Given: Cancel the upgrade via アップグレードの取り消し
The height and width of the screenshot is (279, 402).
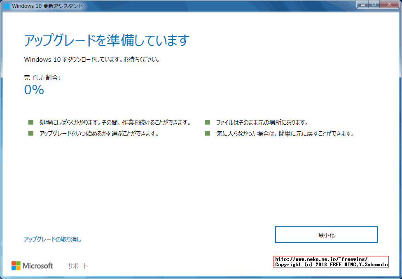Looking at the screenshot, I should (x=53, y=239).
